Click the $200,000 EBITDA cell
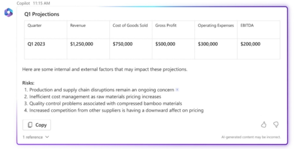 (x=250, y=44)
